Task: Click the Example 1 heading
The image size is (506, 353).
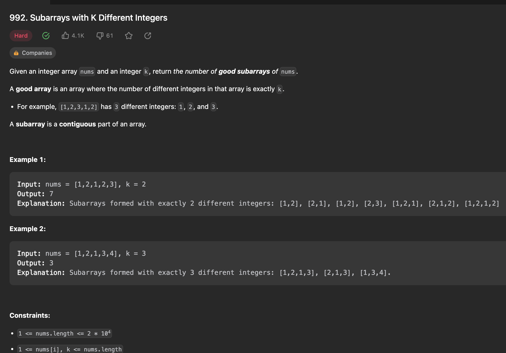Action: point(28,160)
